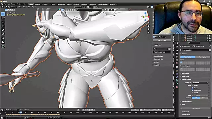Hide octagon2 with its eye icon

point(207,38)
